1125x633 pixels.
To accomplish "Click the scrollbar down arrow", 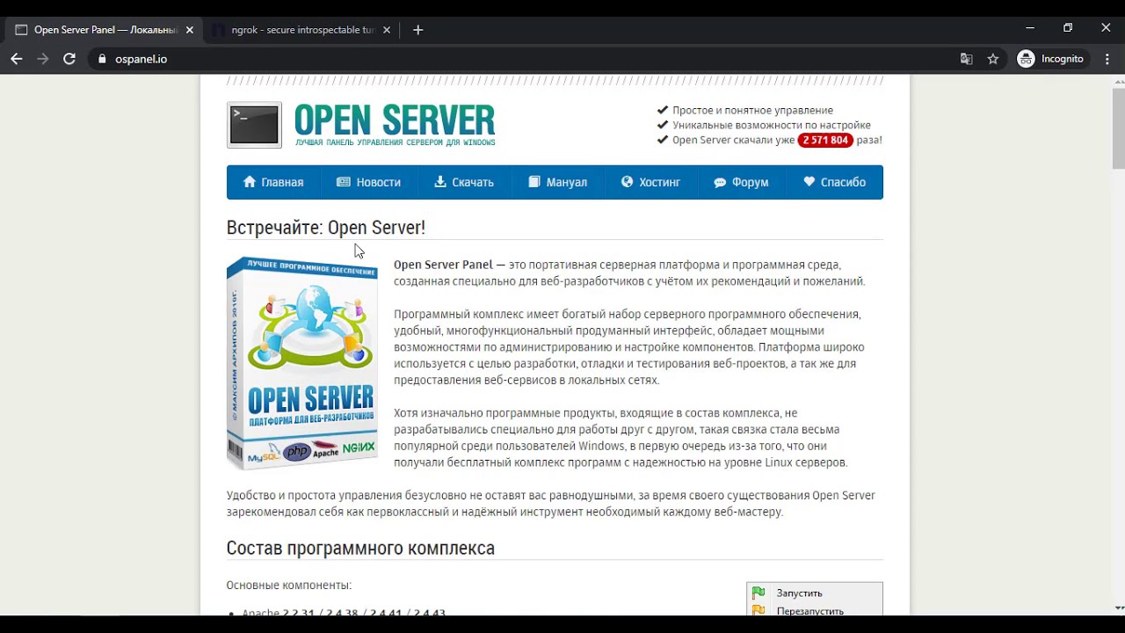I will point(1118,608).
